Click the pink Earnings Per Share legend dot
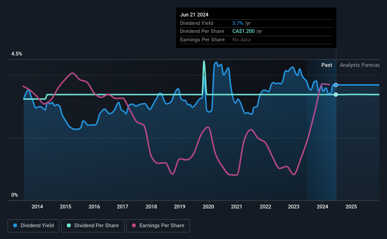Image resolution: width=387 pixels, height=239 pixels. [x=134, y=225]
